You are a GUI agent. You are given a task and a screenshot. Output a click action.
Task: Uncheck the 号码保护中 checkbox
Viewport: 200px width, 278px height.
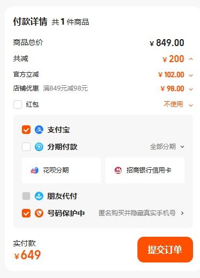[26, 213]
